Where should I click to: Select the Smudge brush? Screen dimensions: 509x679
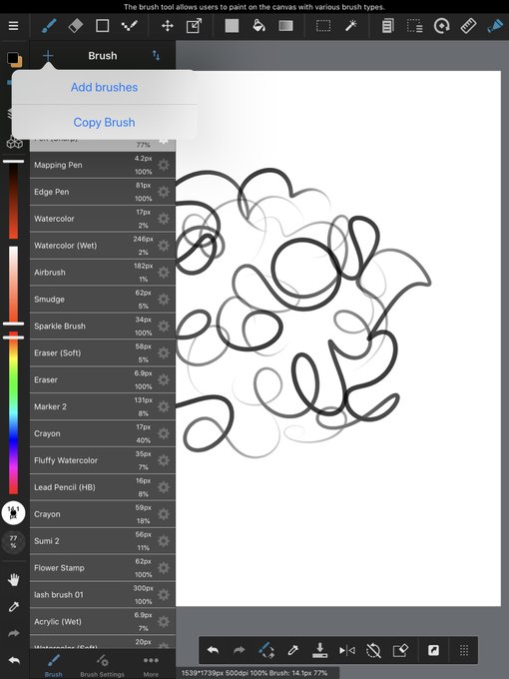coord(103,300)
